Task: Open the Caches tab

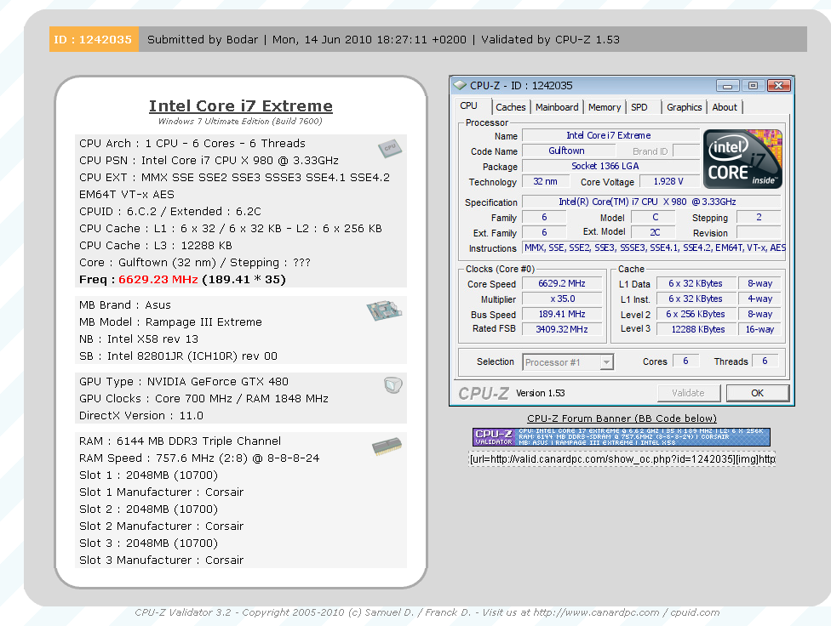Action: point(510,107)
